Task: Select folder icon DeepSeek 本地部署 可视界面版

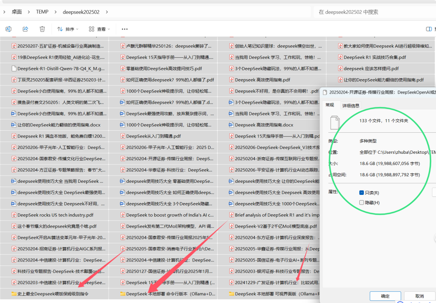Action: 231,294
